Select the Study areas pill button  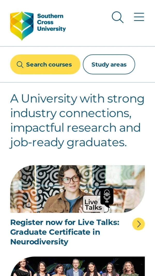point(109,65)
